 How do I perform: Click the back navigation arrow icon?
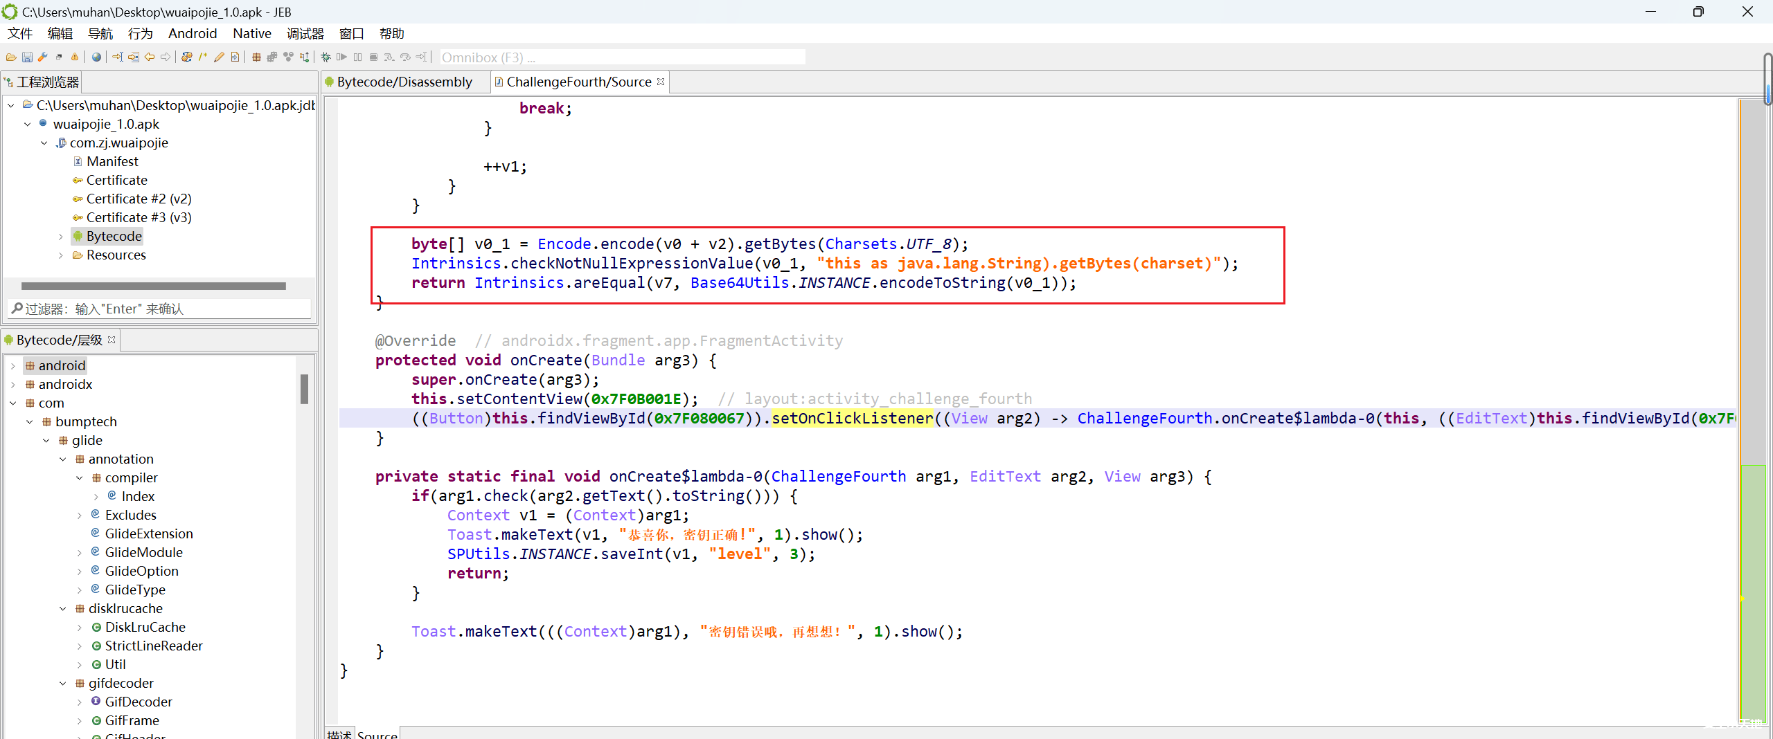(150, 57)
